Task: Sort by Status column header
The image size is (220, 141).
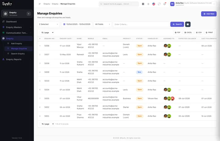Action: point(139,38)
